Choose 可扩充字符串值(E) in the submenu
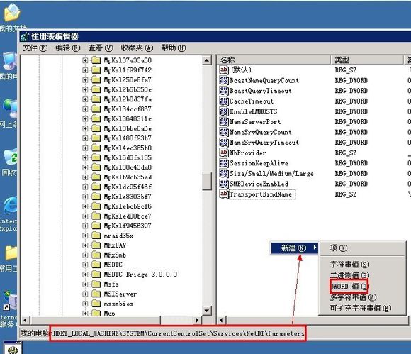 pos(362,308)
